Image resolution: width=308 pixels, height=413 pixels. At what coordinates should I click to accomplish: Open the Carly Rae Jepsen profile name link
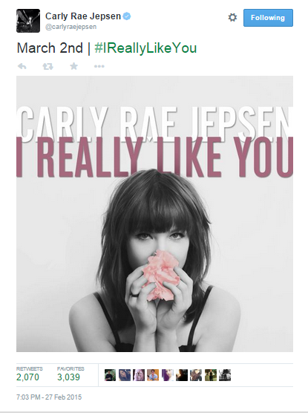(83, 16)
